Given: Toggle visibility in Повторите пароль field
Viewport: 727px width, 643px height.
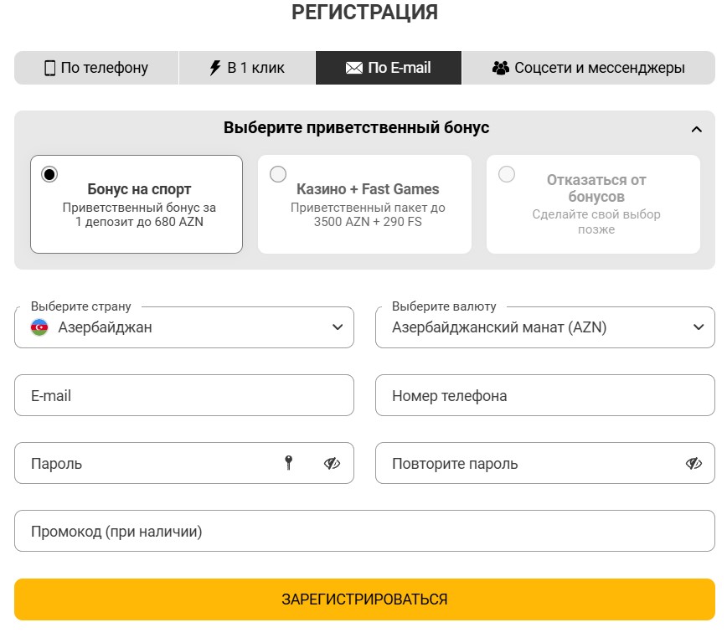Looking at the screenshot, I should coord(693,463).
